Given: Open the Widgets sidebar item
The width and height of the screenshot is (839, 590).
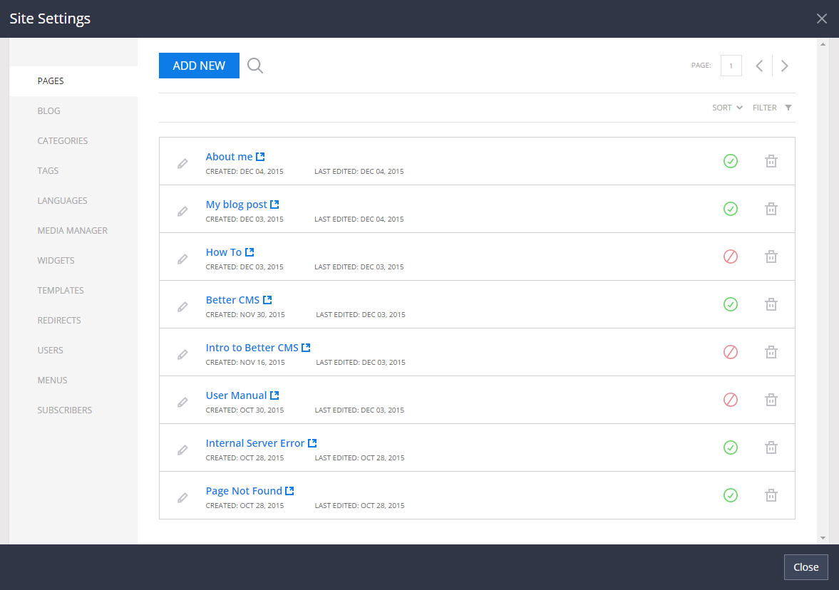Looking at the screenshot, I should tap(56, 261).
